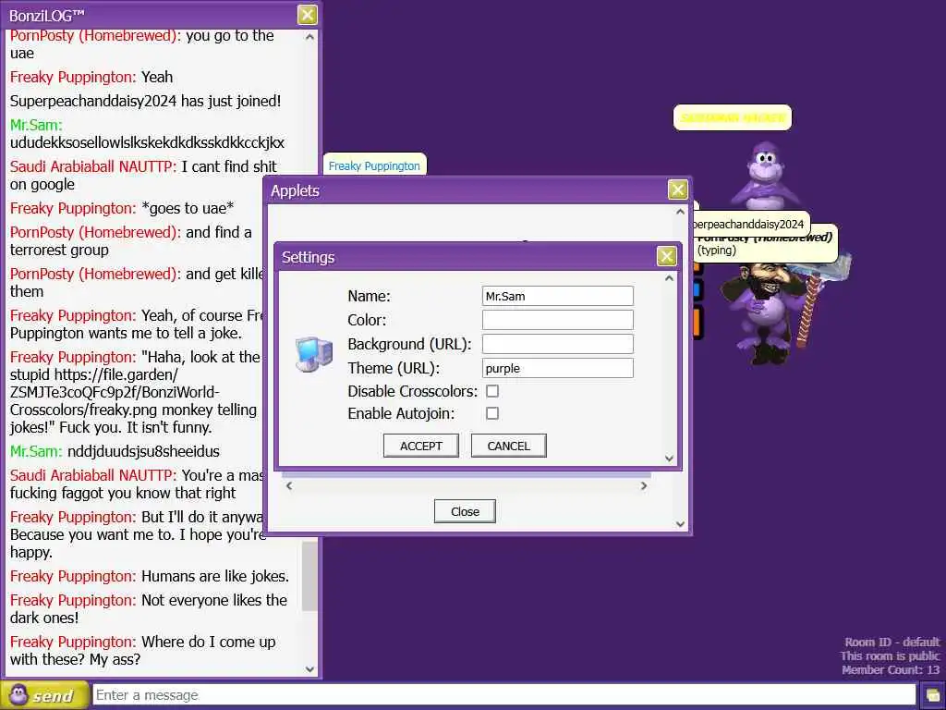Edit the Theme (URL) field with purple
The width and height of the screenshot is (946, 710).
click(x=557, y=368)
